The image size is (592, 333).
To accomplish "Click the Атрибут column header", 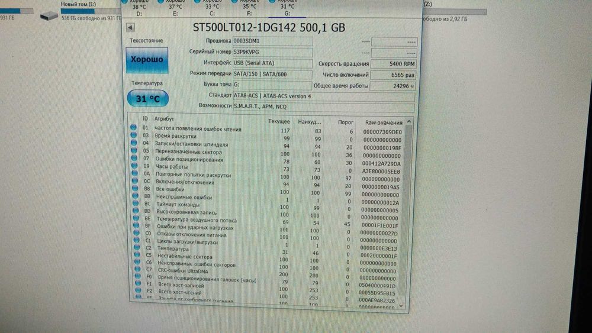I will (x=164, y=119).
